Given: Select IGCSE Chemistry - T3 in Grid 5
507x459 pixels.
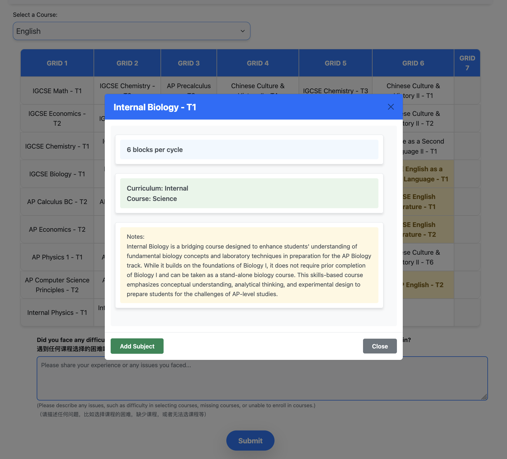Looking at the screenshot, I should click(x=335, y=90).
